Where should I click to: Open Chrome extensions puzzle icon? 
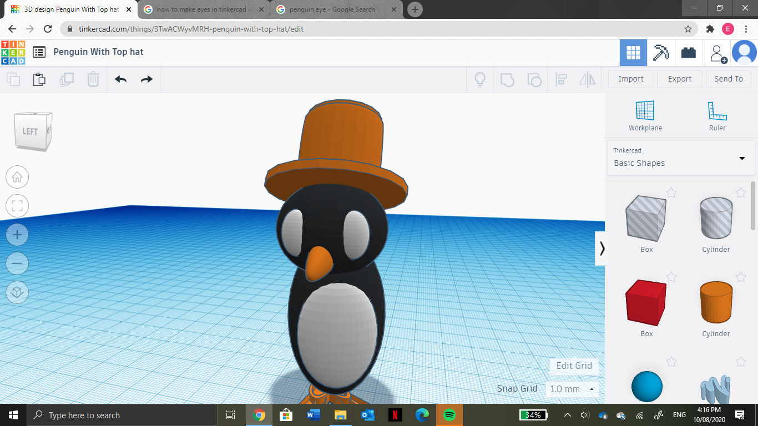tap(710, 29)
